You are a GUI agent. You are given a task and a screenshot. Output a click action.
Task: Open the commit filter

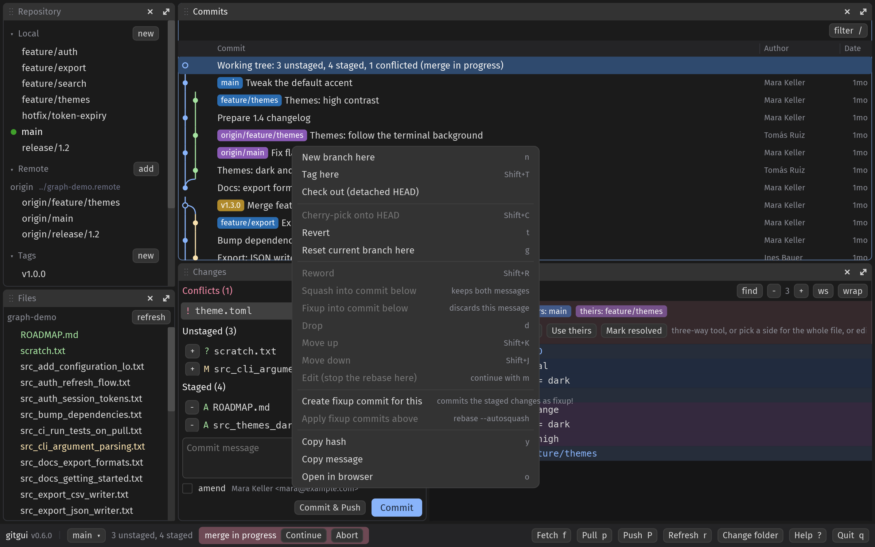pyautogui.click(x=848, y=31)
